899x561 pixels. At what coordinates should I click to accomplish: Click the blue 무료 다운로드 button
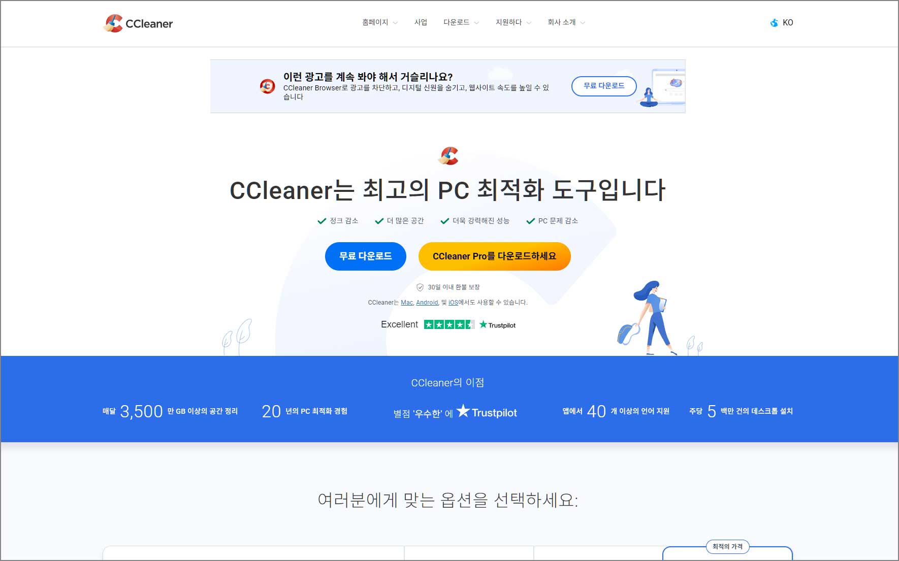[365, 256]
